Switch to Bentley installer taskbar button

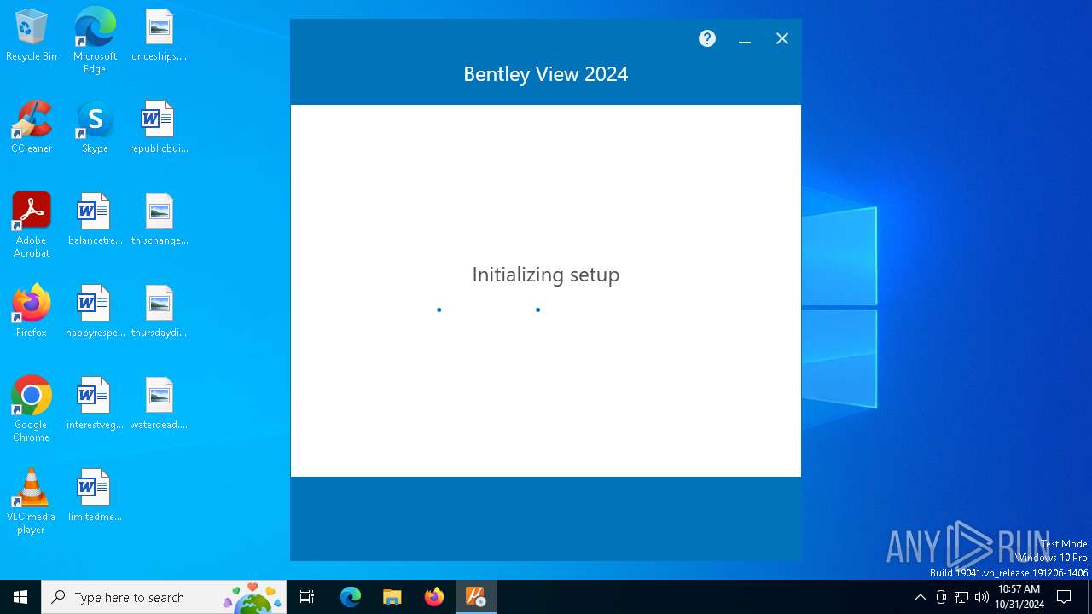coord(476,597)
